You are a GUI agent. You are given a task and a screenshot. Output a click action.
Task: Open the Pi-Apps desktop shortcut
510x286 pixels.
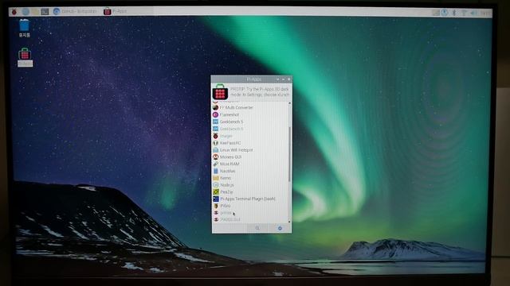(x=25, y=57)
